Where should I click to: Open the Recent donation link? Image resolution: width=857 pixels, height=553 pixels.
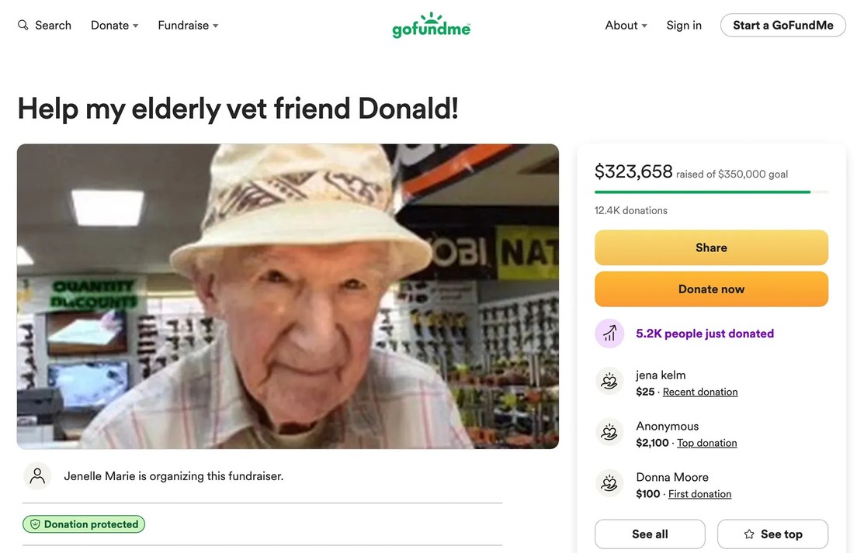[700, 392]
